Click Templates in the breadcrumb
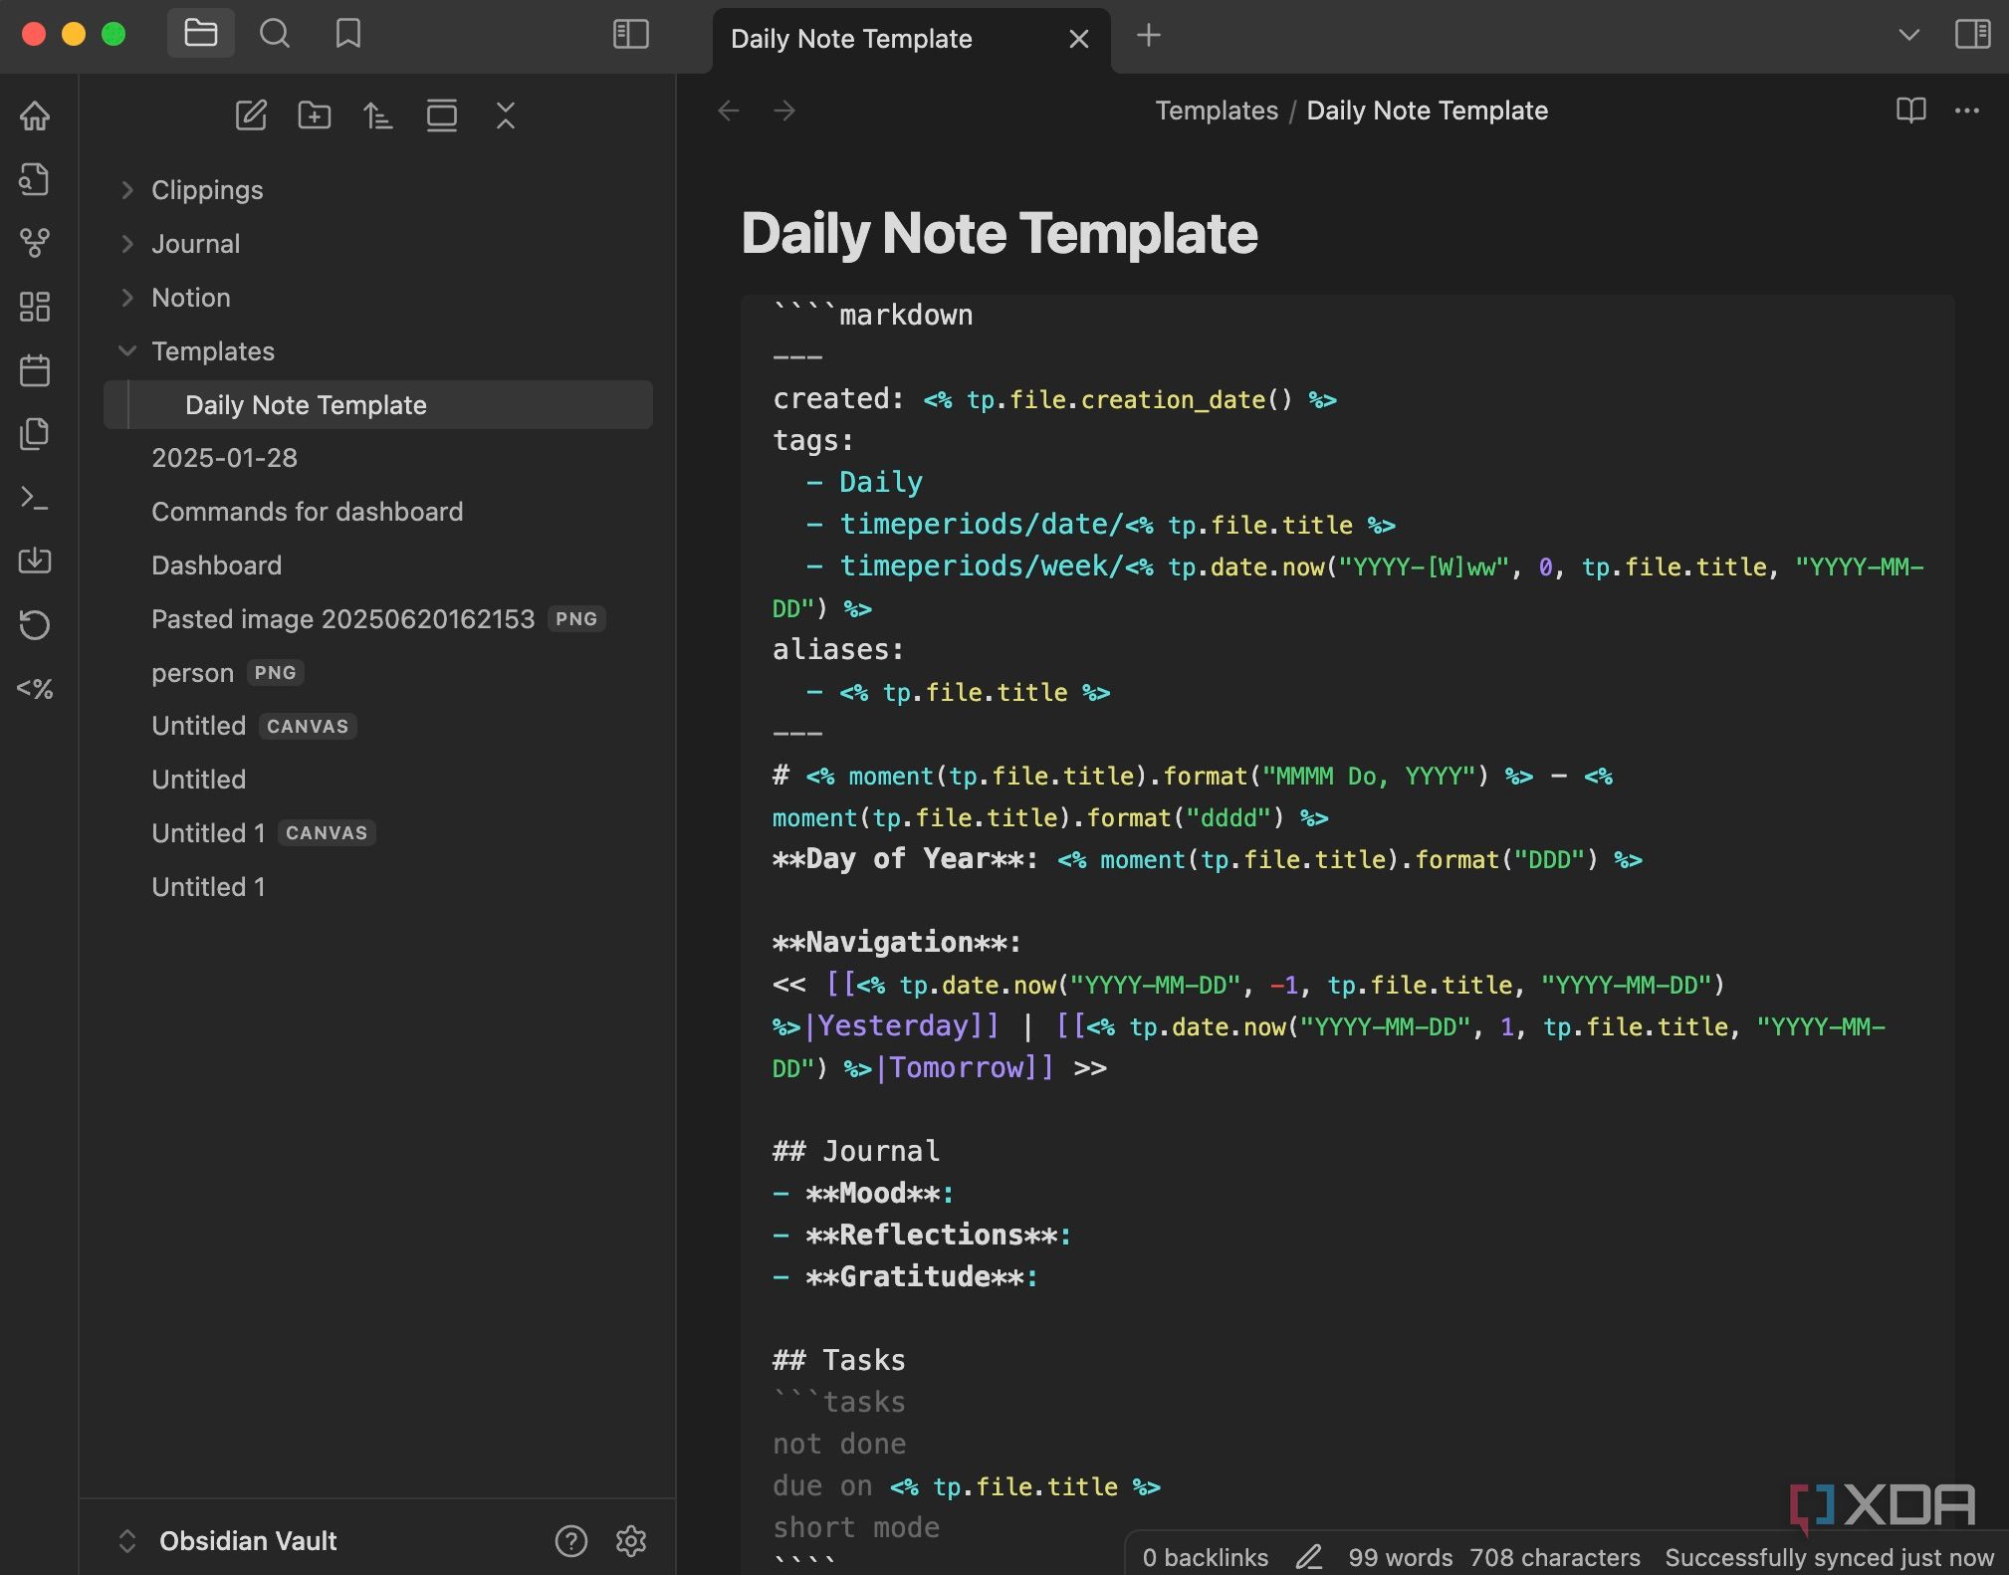Image resolution: width=2009 pixels, height=1575 pixels. point(1217,111)
